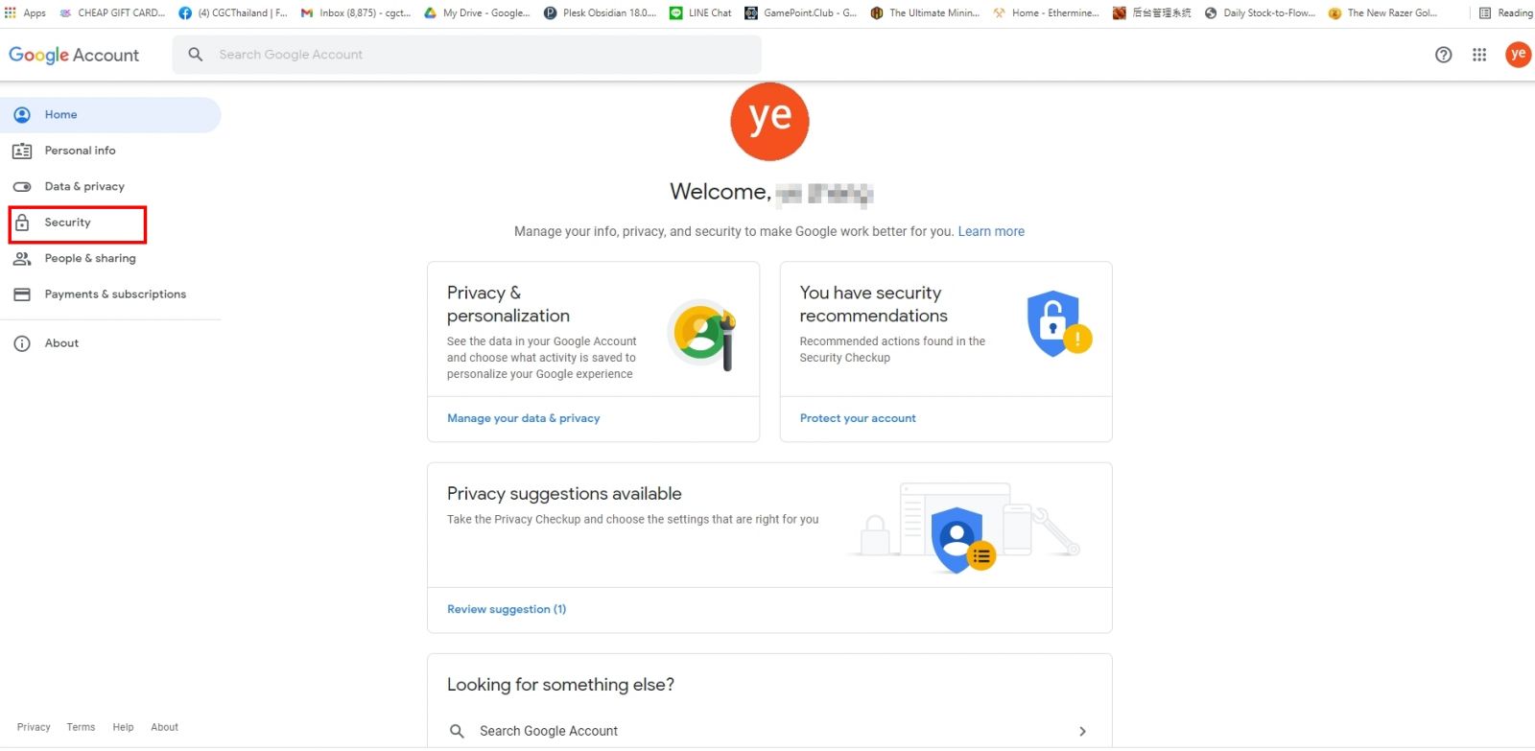Click the security shield warning illustration
Screen dimensions: 1535x751
[x=1059, y=323]
